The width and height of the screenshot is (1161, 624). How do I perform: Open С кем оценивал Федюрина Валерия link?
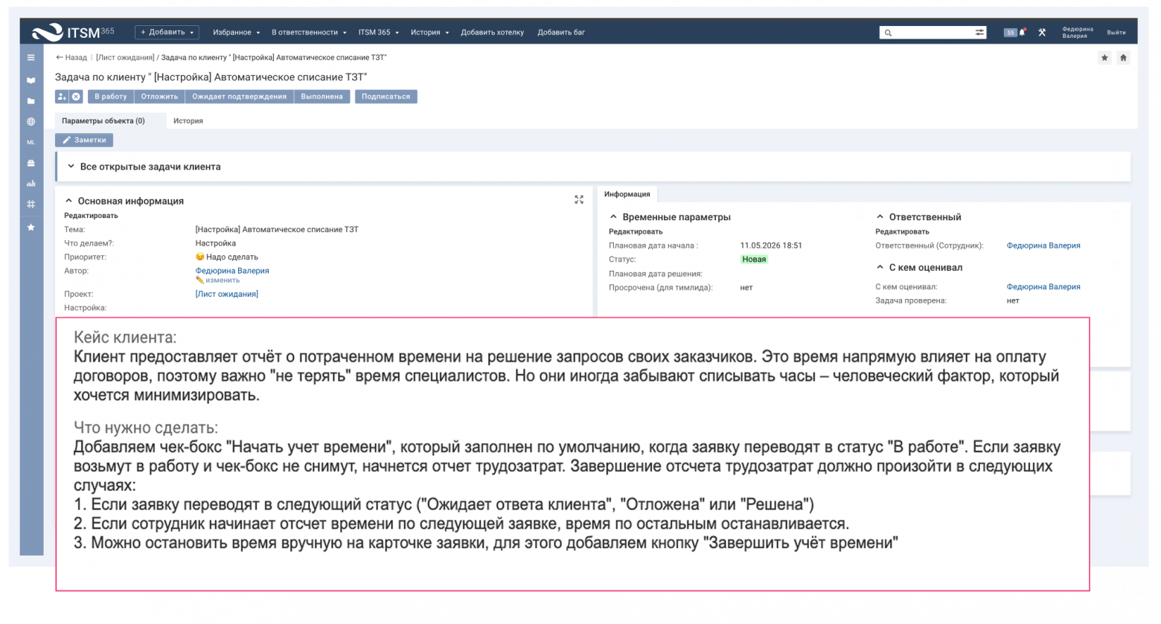coord(1043,286)
